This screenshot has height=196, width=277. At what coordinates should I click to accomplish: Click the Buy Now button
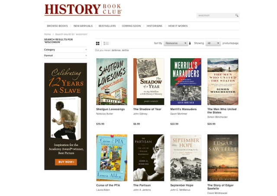66,162
